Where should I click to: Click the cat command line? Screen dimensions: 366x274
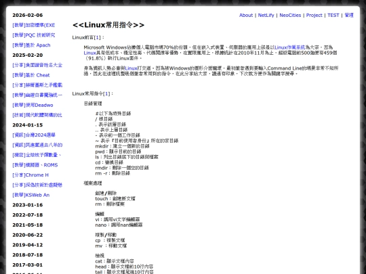115,261
